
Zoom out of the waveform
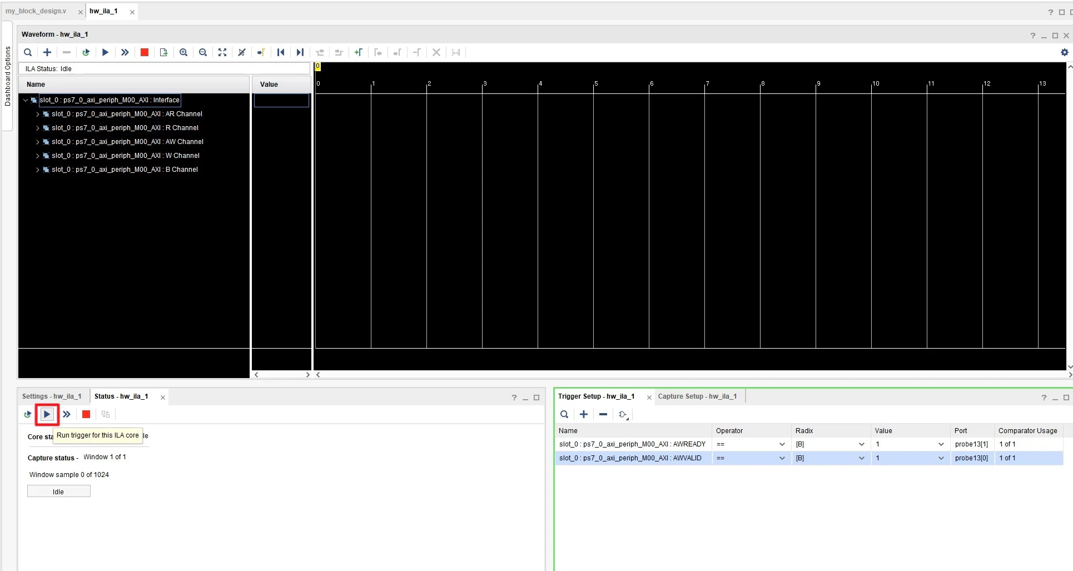[203, 52]
